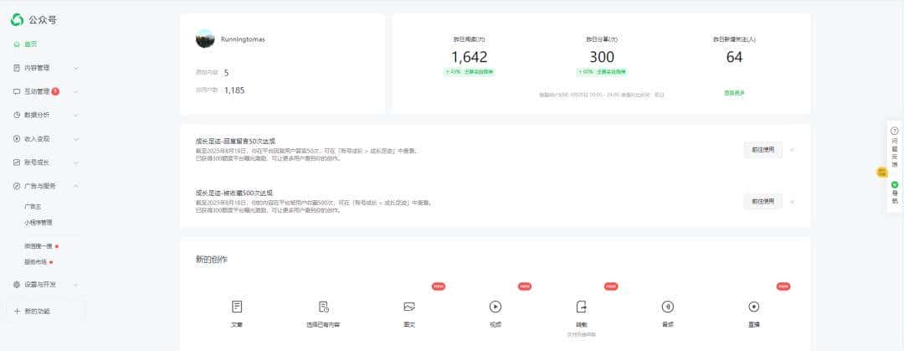Select 首页 in the left sidebar
904x351 pixels.
30,44
